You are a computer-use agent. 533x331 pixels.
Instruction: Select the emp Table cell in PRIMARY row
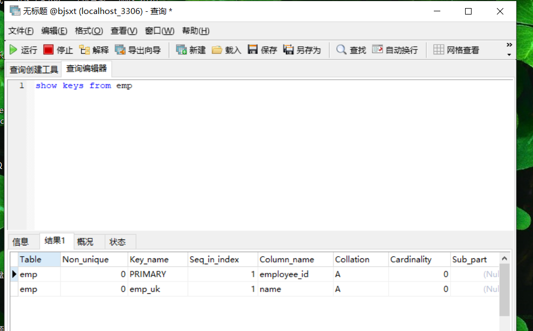tap(39, 274)
